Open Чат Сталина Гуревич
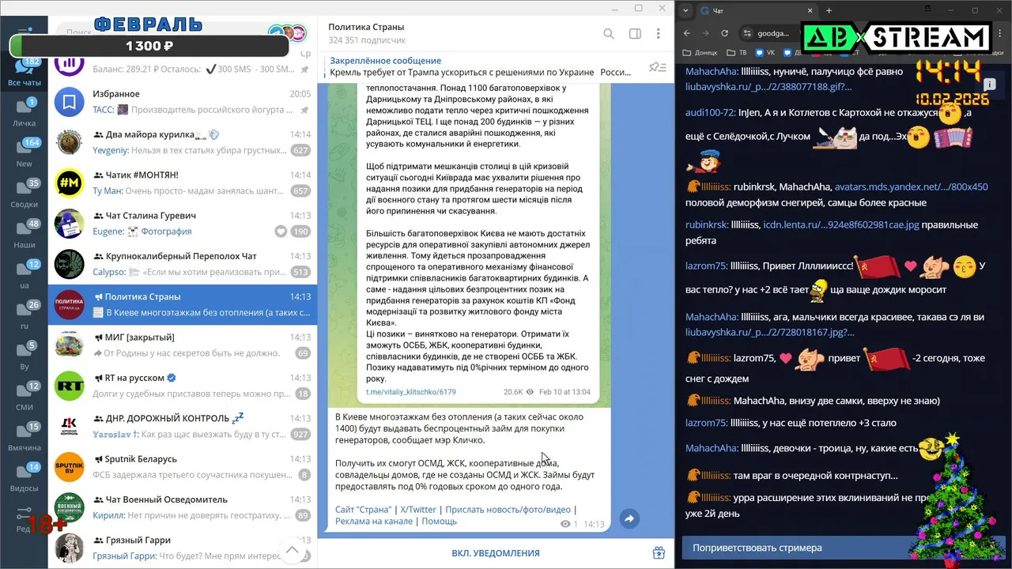 (183, 224)
